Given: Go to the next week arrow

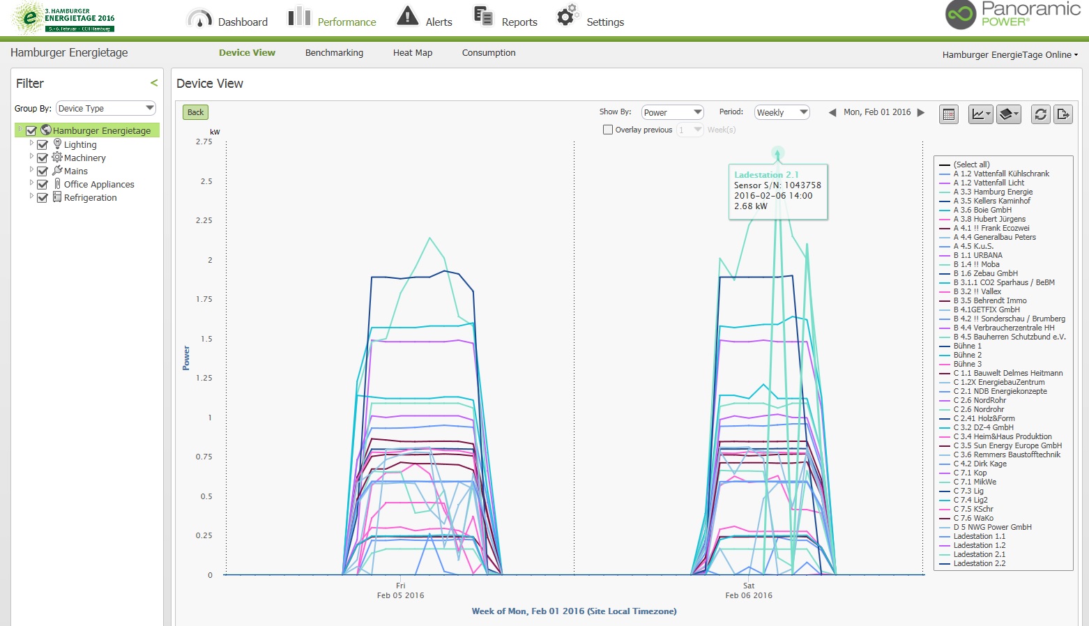Looking at the screenshot, I should 921,112.
